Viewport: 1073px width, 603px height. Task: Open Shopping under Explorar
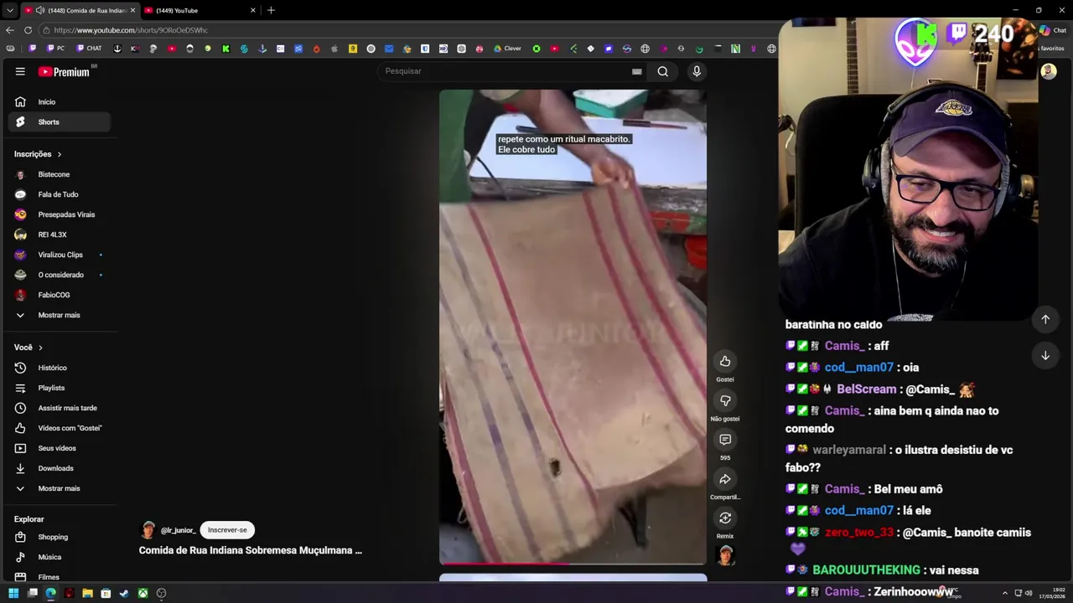click(59, 537)
